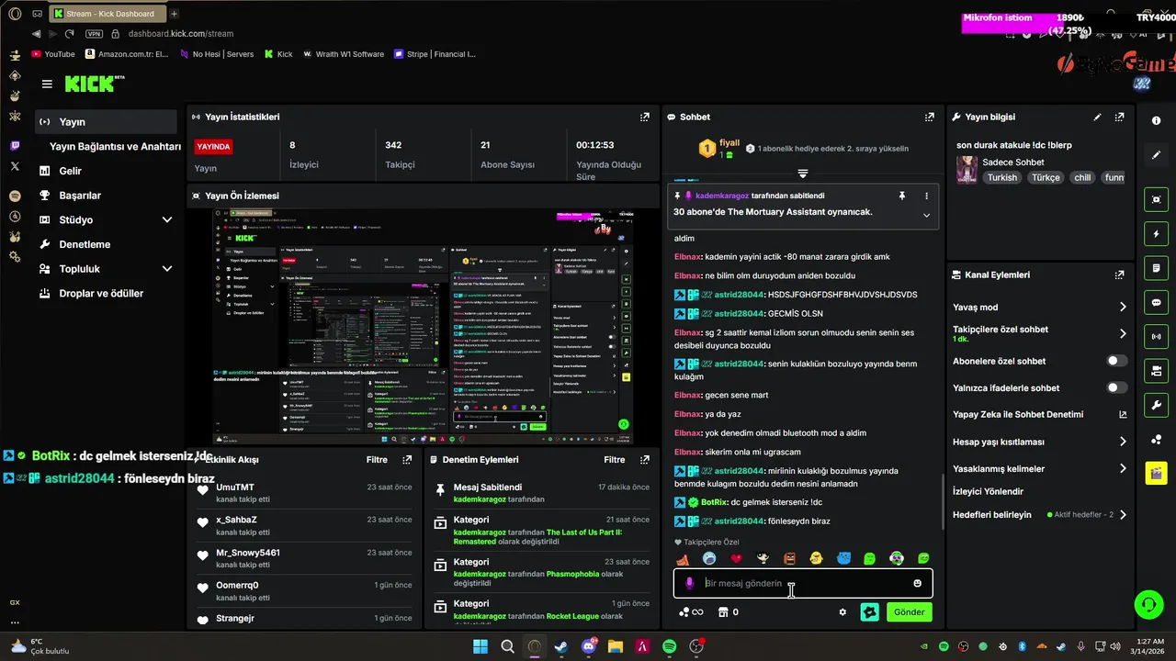
Task: Click the teal star badge beside Gönder
Action: (x=869, y=612)
